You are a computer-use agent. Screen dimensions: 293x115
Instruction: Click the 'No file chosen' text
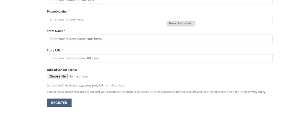(x=79, y=76)
